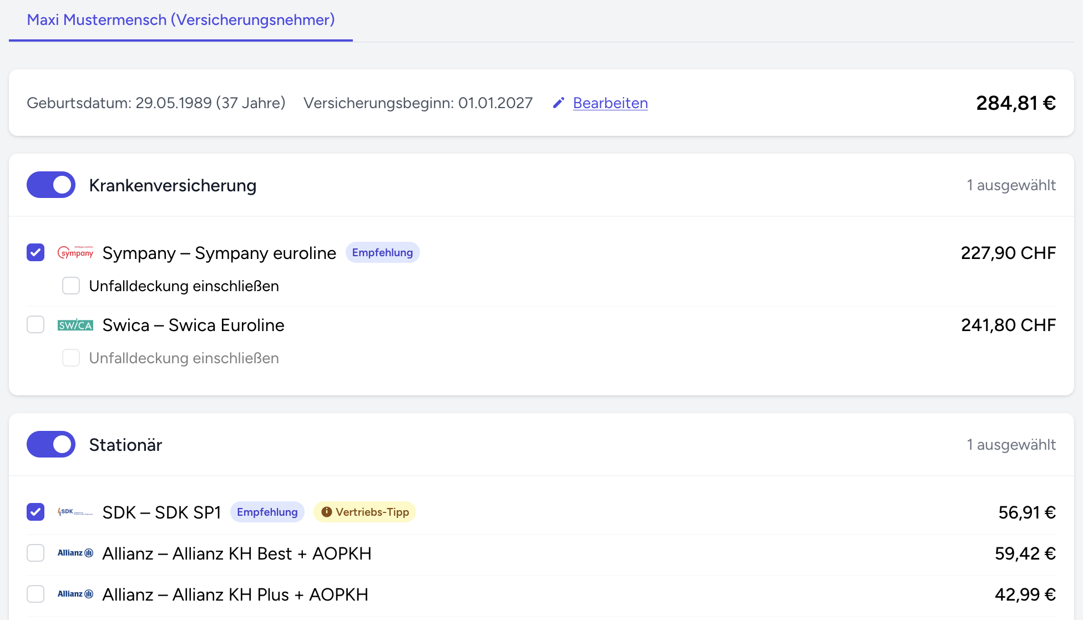Click the 42,99 € price
The image size is (1083, 620).
pos(1025,594)
